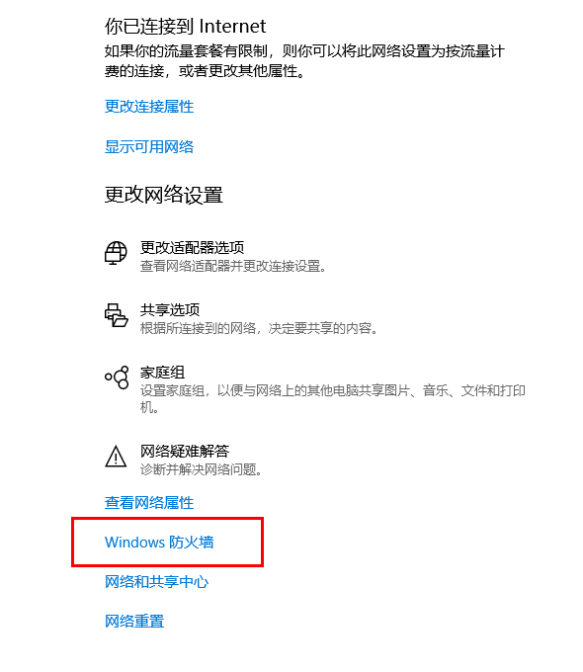Click the 更改网络设置 heading
The width and height of the screenshot is (583, 672).
(164, 195)
